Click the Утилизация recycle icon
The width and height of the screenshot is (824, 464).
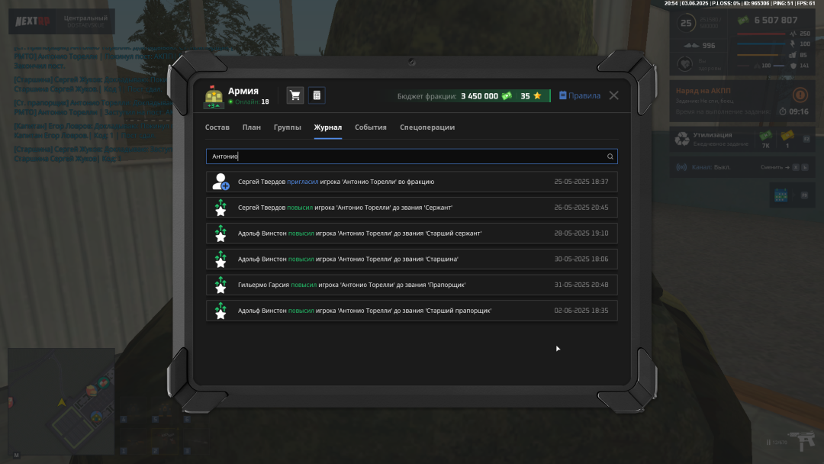click(x=681, y=139)
